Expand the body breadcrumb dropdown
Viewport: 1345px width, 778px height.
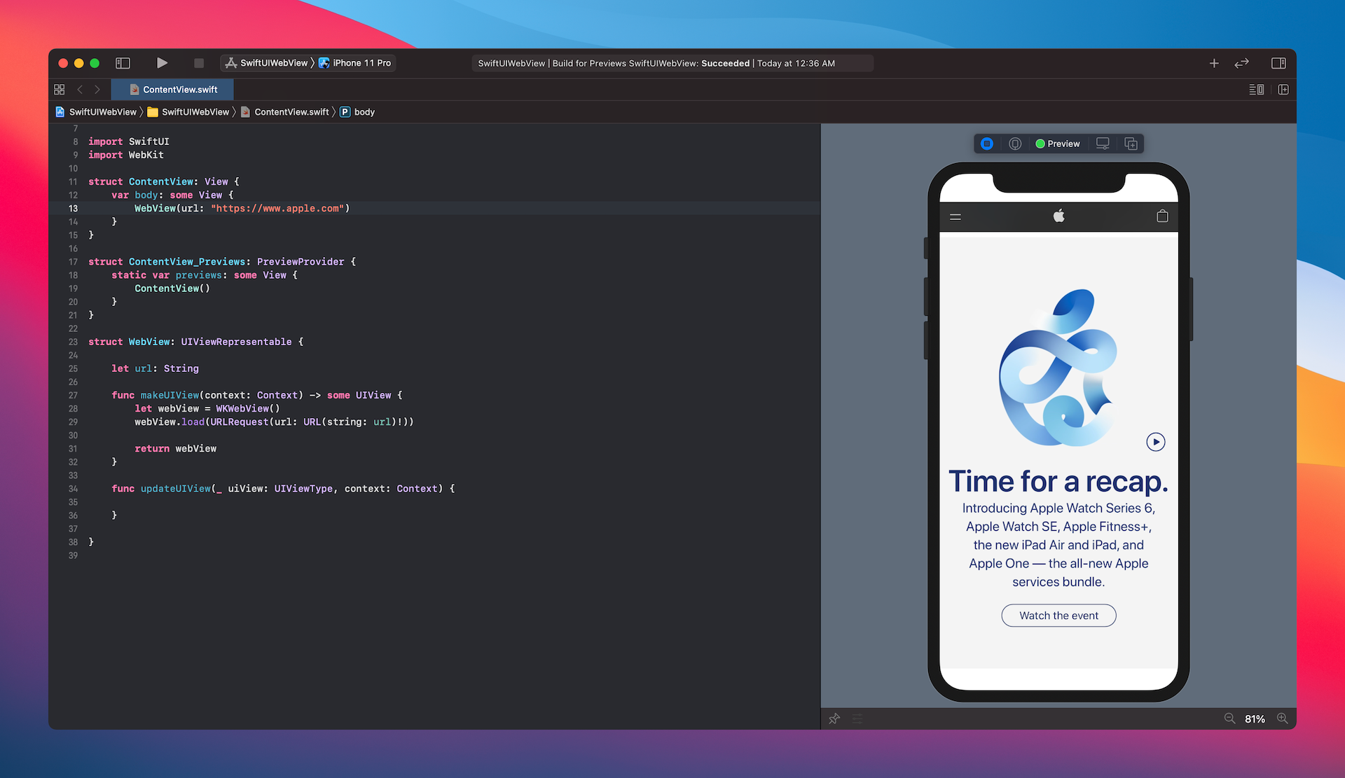[x=365, y=111]
